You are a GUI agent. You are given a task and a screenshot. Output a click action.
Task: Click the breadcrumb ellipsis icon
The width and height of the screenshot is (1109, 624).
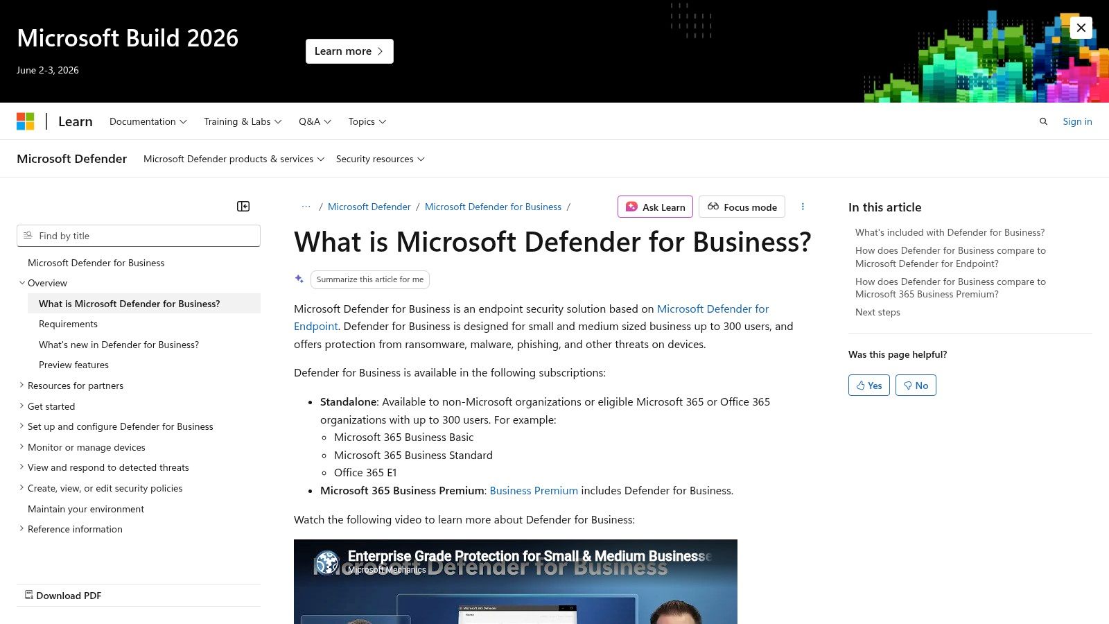(x=306, y=207)
